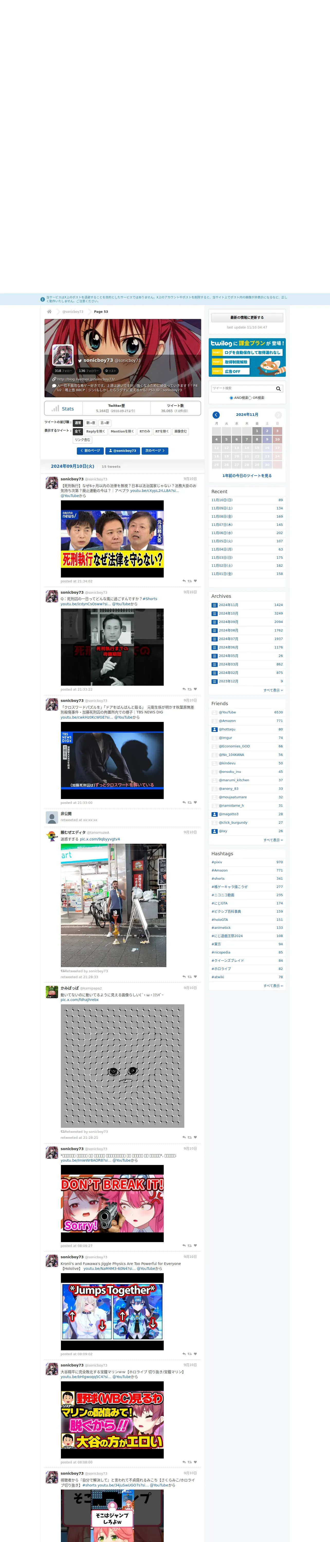Open the list icon beside 2024年06月 archive

pos(214,647)
